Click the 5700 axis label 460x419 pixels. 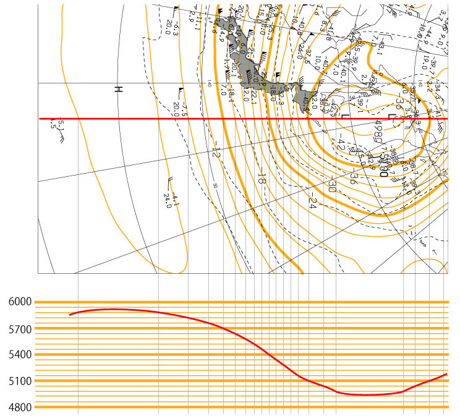coord(20,328)
